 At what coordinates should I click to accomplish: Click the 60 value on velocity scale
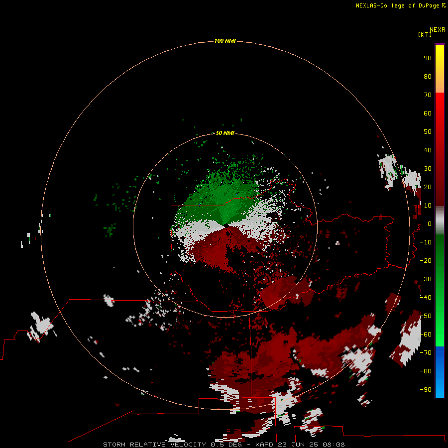(428, 113)
